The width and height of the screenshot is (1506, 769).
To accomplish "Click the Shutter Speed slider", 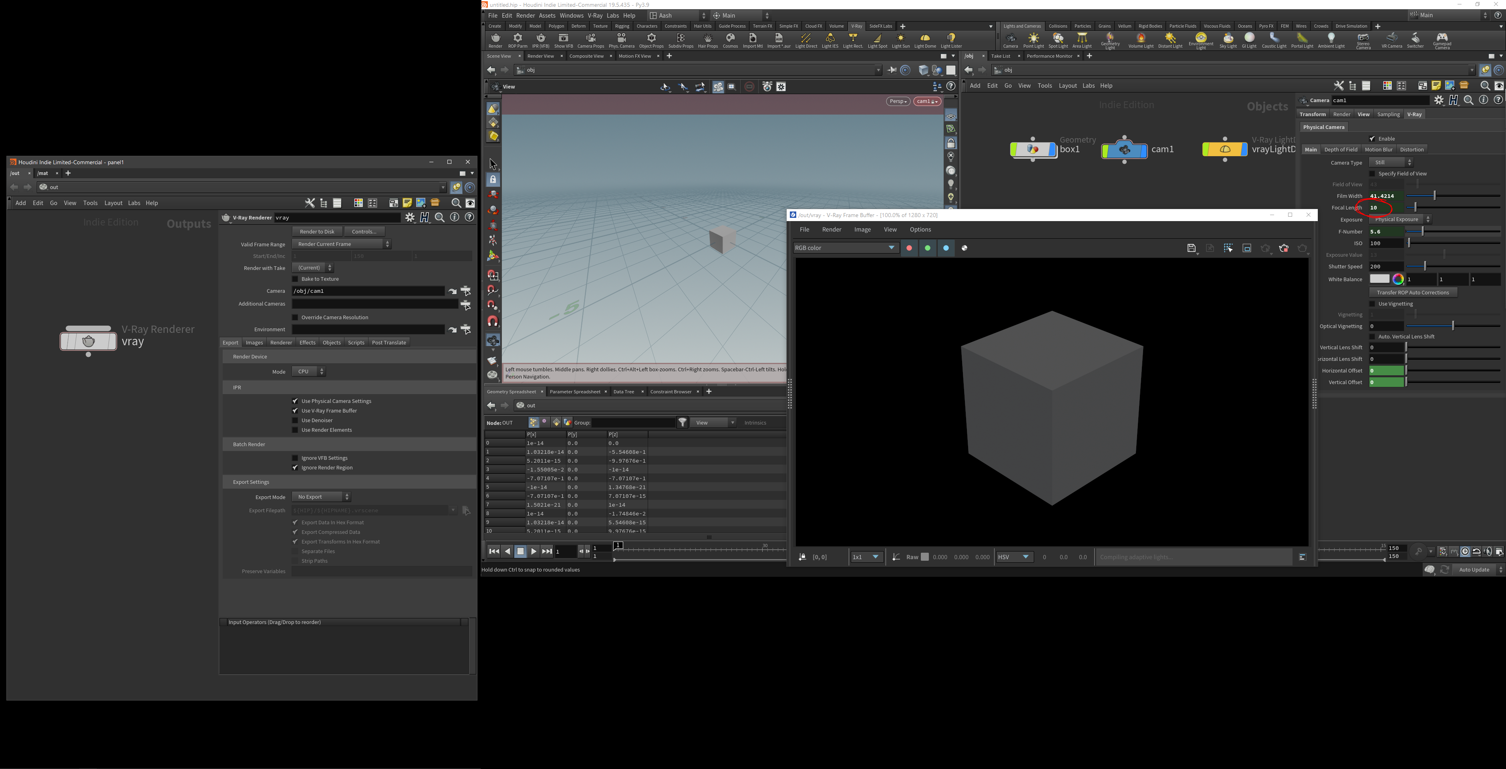I will click(1453, 267).
